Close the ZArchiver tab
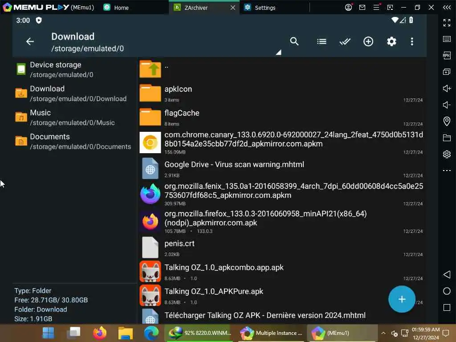The width and height of the screenshot is (456, 342). coord(232,8)
